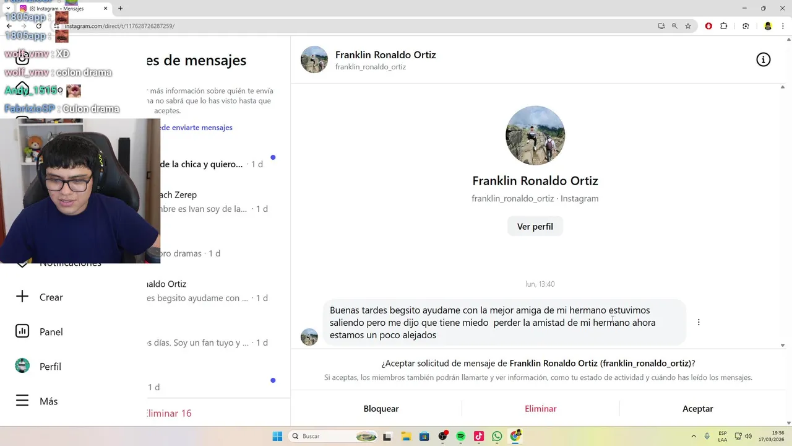
Task: Open the Chrome profile avatar
Action: [768, 26]
